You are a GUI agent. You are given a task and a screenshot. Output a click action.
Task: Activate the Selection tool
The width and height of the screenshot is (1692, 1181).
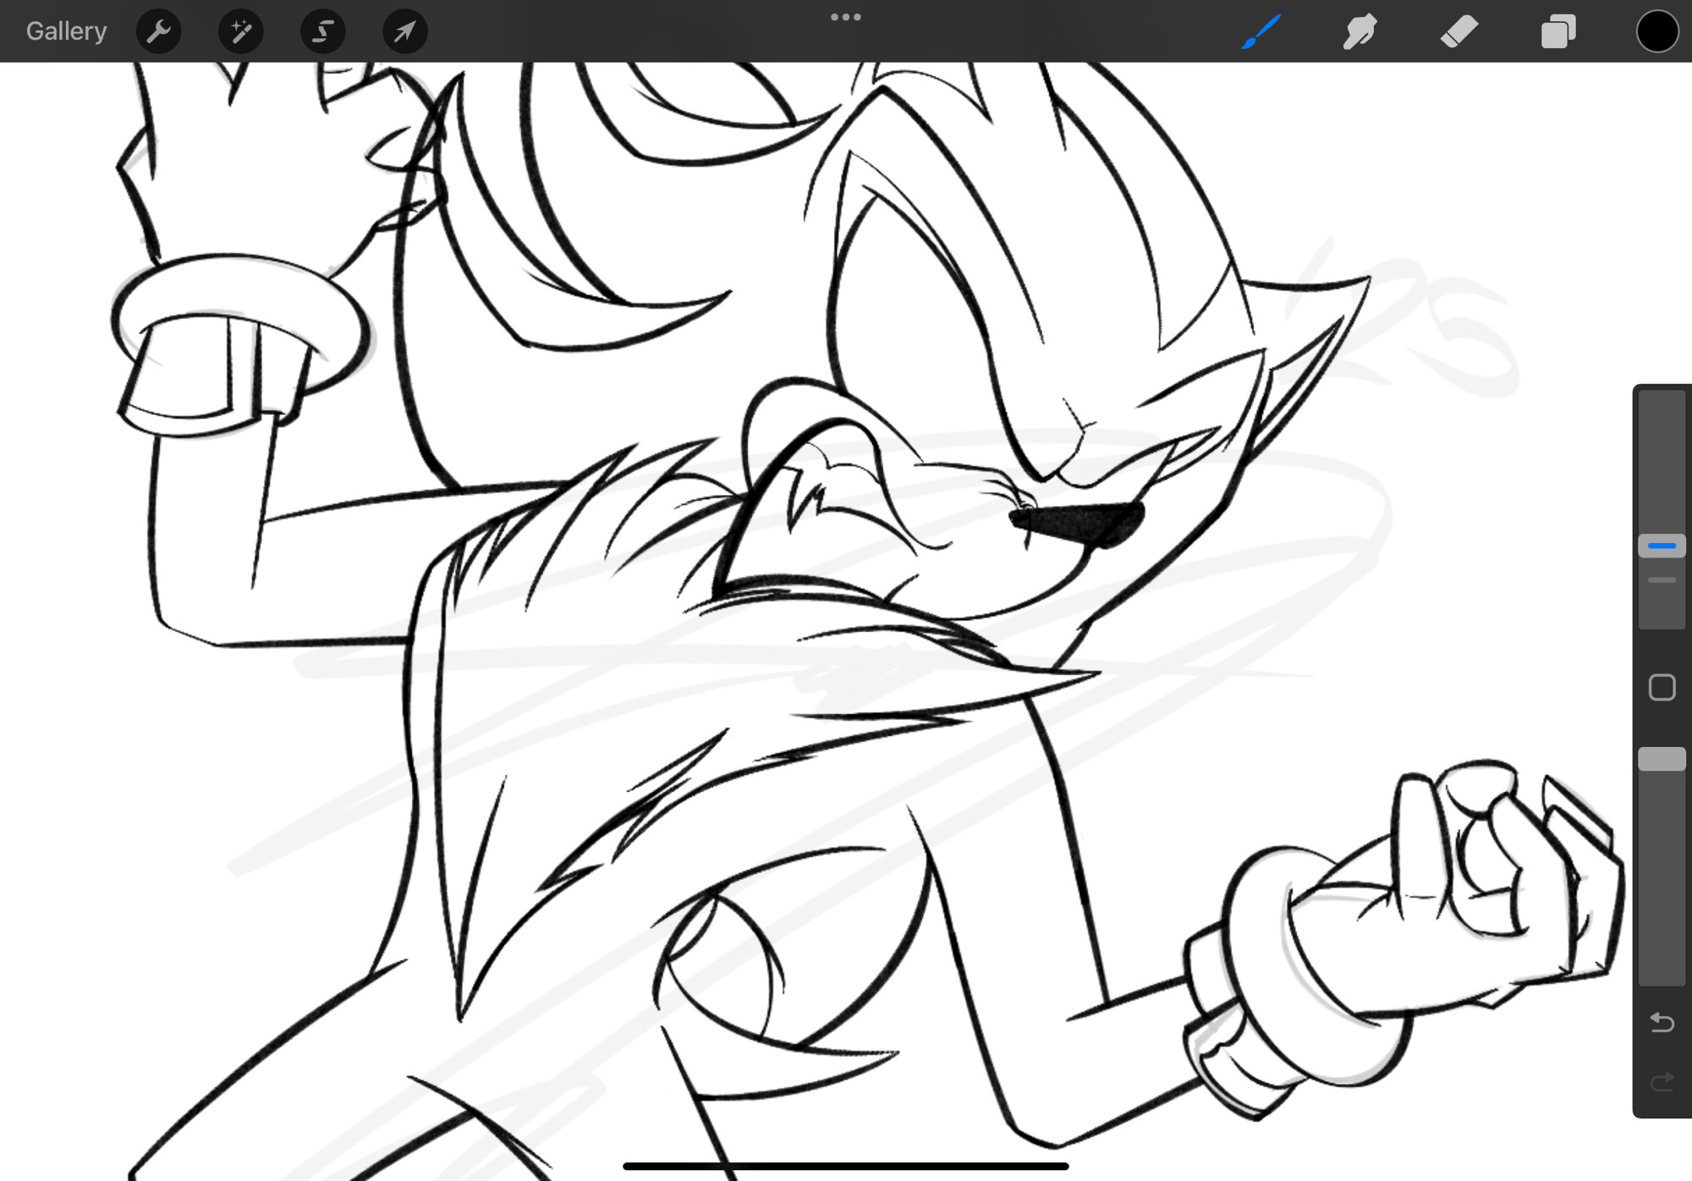322,31
